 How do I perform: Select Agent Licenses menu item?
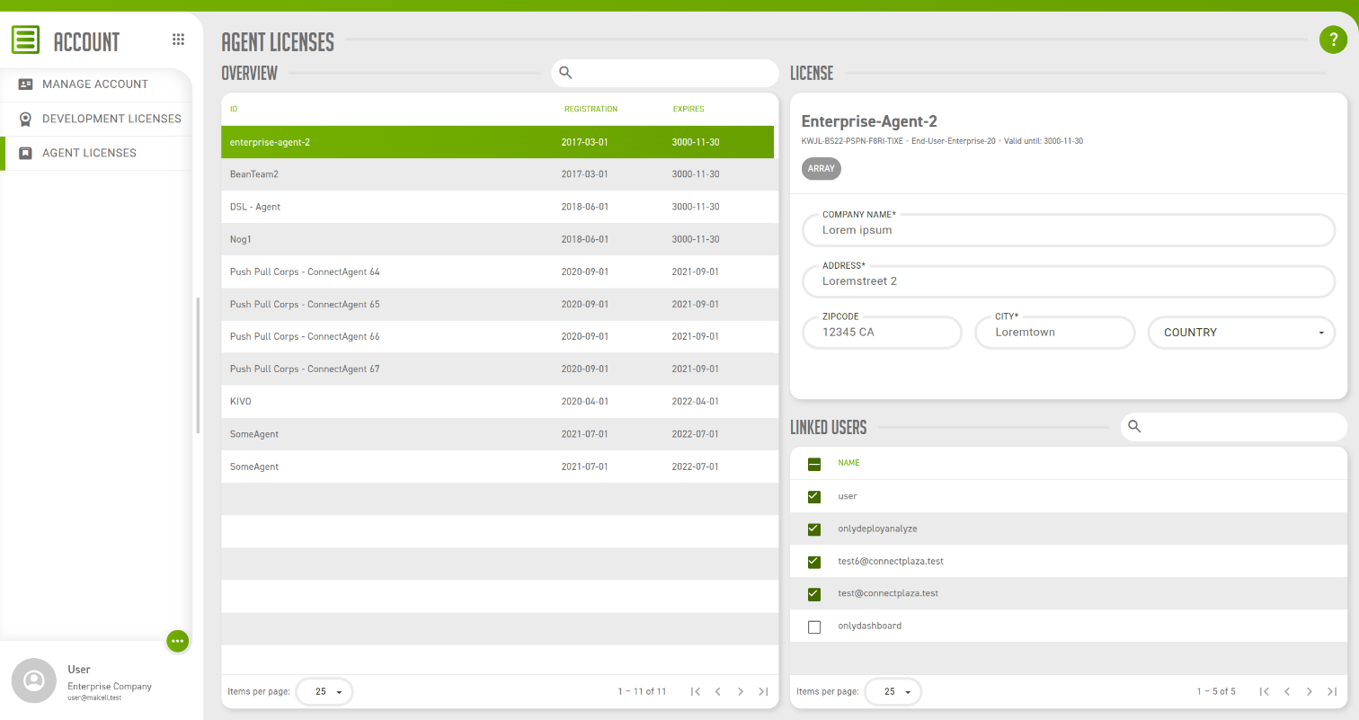click(96, 153)
